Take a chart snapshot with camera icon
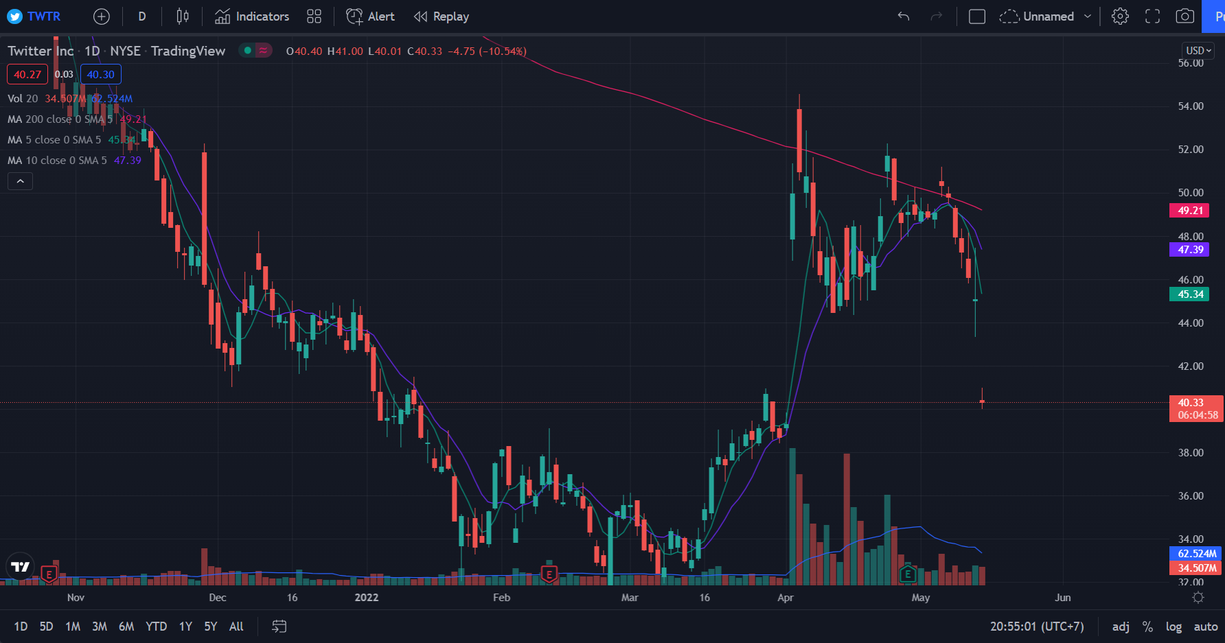 (1185, 16)
